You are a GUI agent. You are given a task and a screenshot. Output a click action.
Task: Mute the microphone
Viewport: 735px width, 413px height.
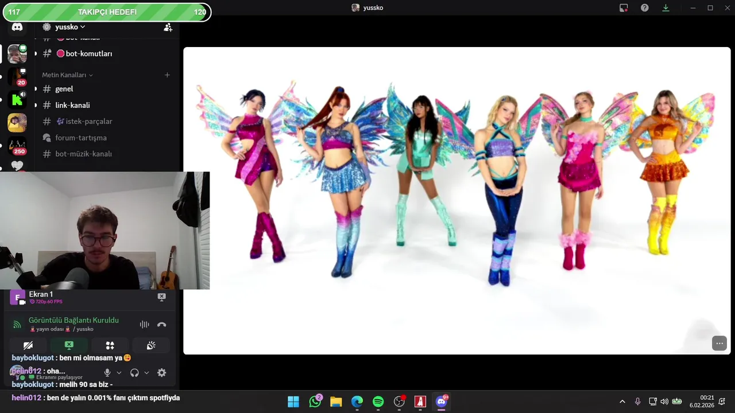[x=107, y=373]
